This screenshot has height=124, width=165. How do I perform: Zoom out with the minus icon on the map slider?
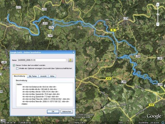click(157, 25)
